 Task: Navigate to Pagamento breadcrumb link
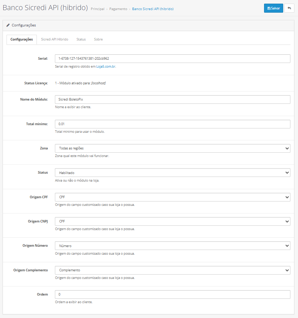(x=118, y=9)
